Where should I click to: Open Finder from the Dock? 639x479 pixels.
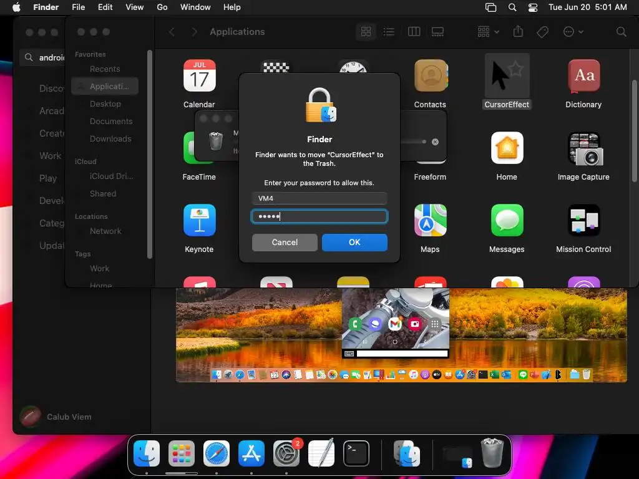[147, 453]
